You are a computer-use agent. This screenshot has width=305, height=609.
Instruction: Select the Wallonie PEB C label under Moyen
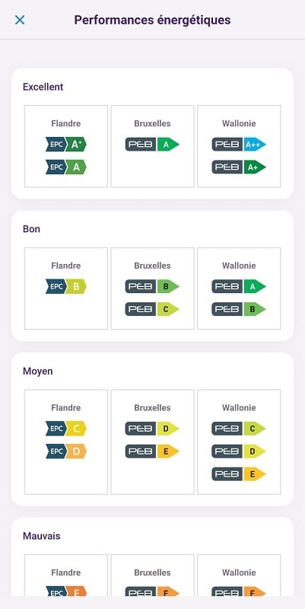tap(239, 429)
